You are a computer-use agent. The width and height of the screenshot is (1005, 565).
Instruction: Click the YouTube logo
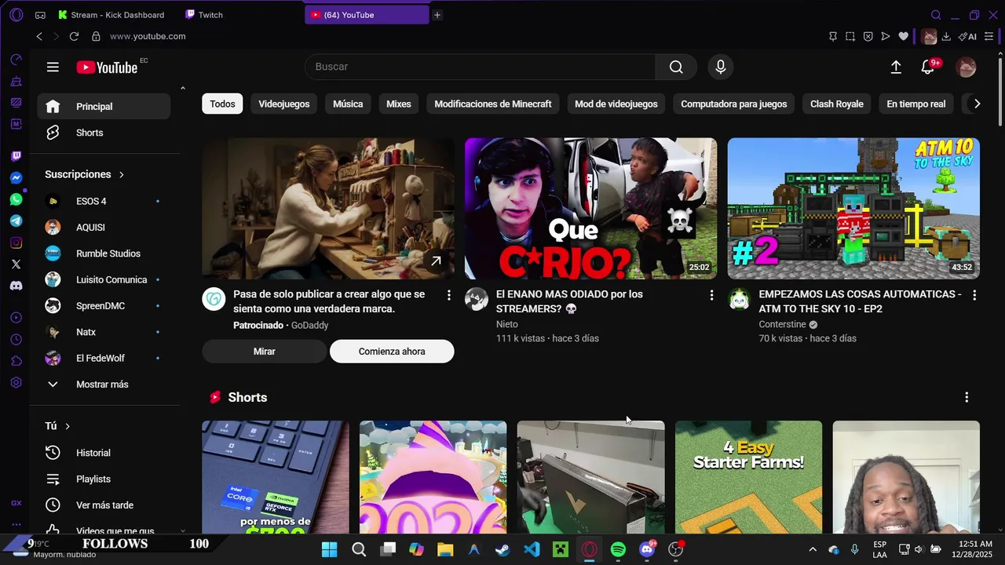[107, 67]
